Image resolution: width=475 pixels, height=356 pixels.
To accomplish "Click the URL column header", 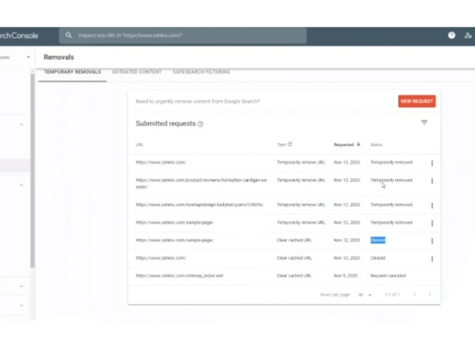I will pyautogui.click(x=139, y=145).
